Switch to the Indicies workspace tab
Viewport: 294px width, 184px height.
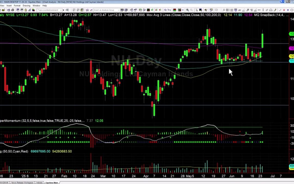pos(39,182)
